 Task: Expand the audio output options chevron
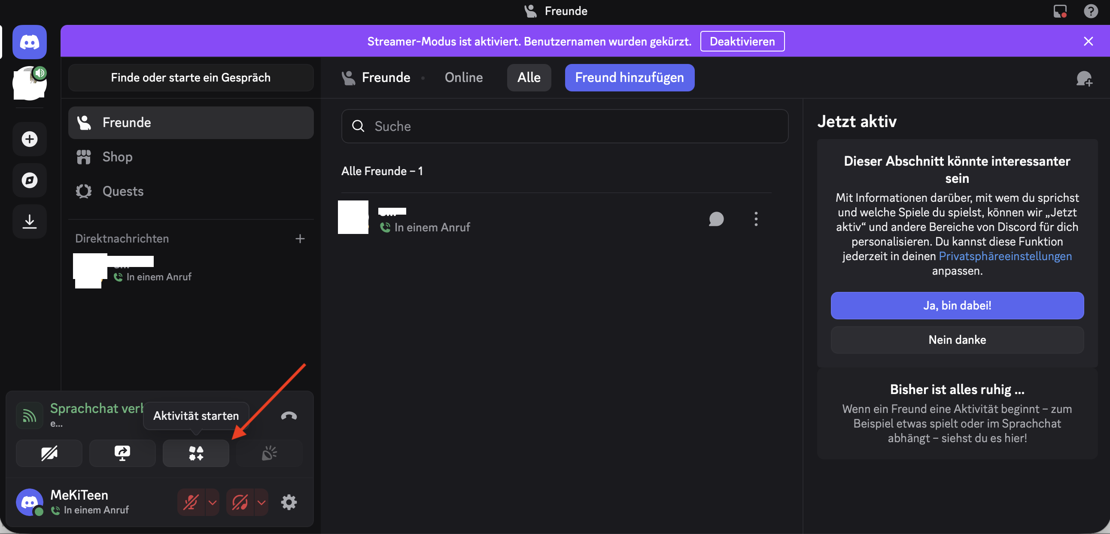coord(262,502)
